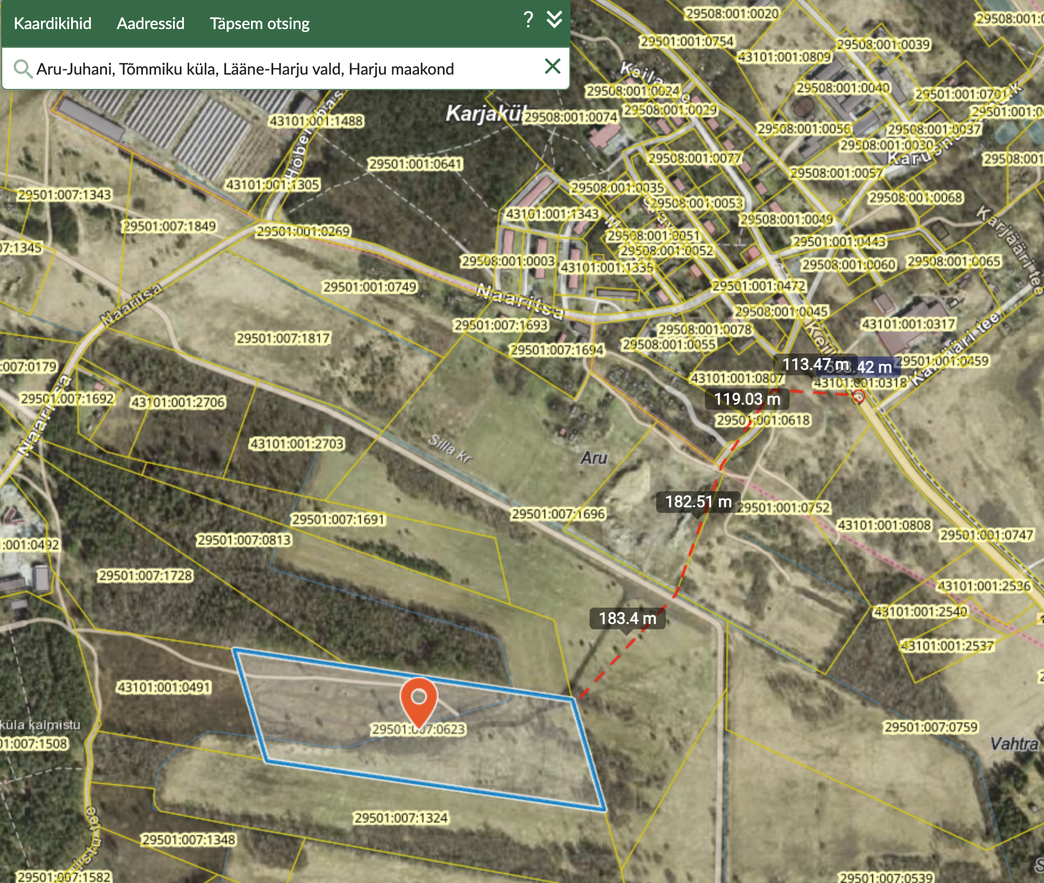Click the 182.51 m measurement label
1044x883 pixels.
pyautogui.click(x=698, y=502)
